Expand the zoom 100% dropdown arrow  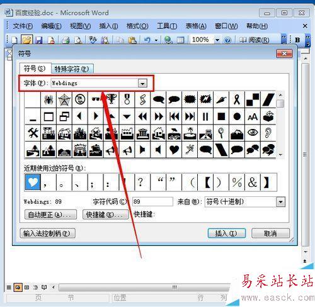(x=217, y=40)
